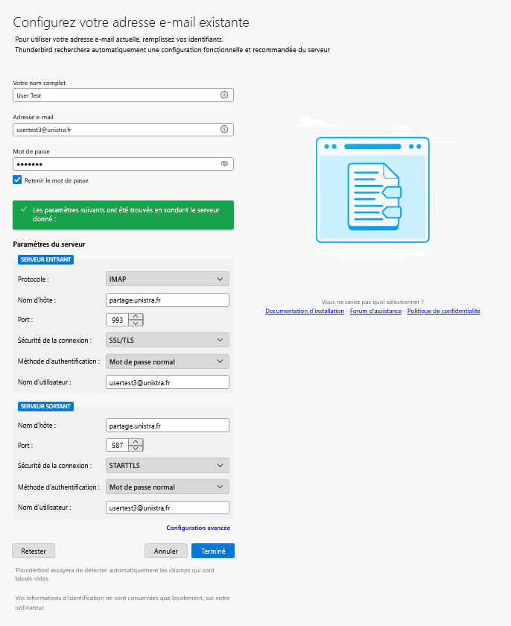
Task: Click the 'Retester' button
Action: coord(34,551)
